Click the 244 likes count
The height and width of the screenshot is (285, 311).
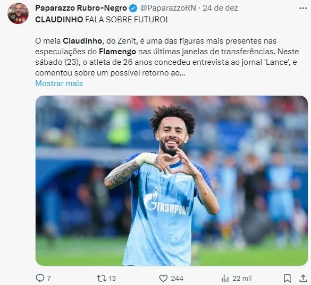(x=177, y=279)
